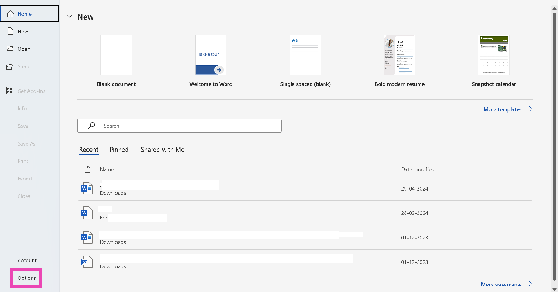Open the Welcome to Word tour template
The width and height of the screenshot is (558, 292).
point(211,55)
